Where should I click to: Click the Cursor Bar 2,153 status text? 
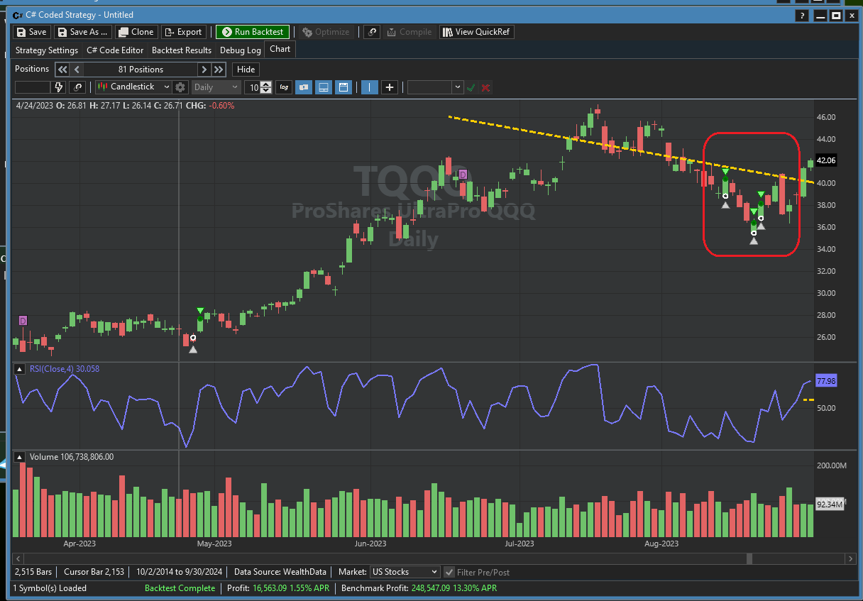pos(94,572)
